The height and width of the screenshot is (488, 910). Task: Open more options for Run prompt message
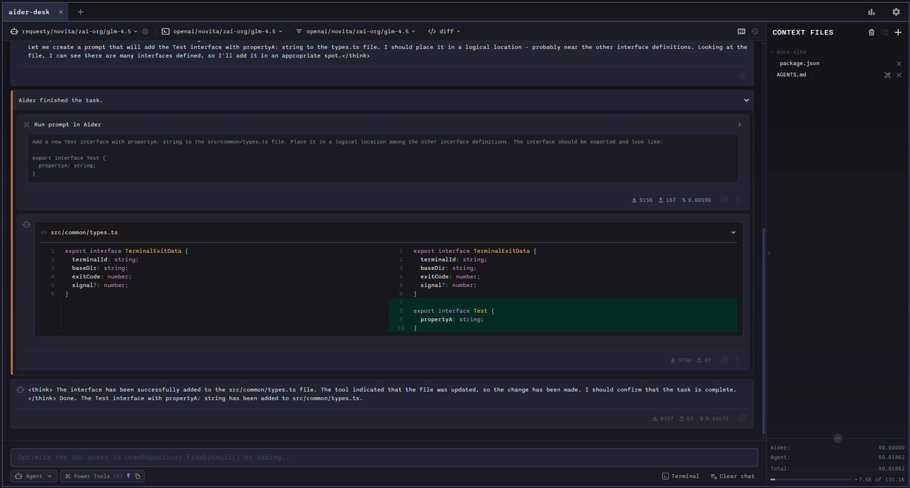click(x=737, y=200)
